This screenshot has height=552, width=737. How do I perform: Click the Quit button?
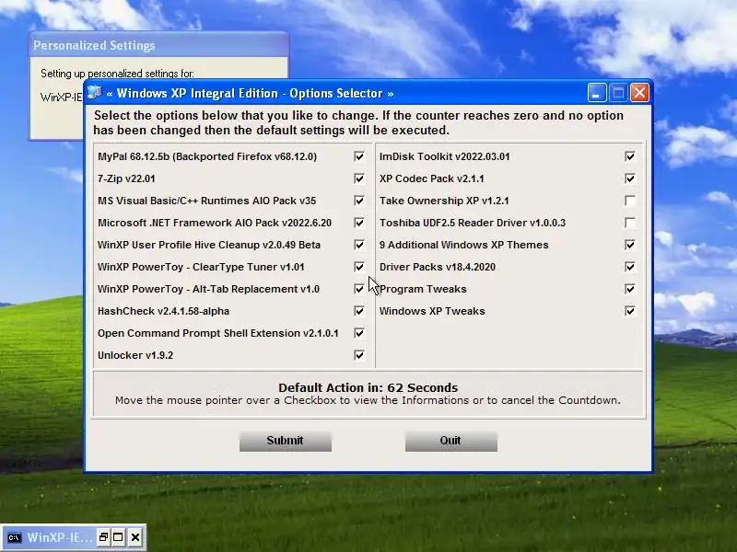(451, 441)
